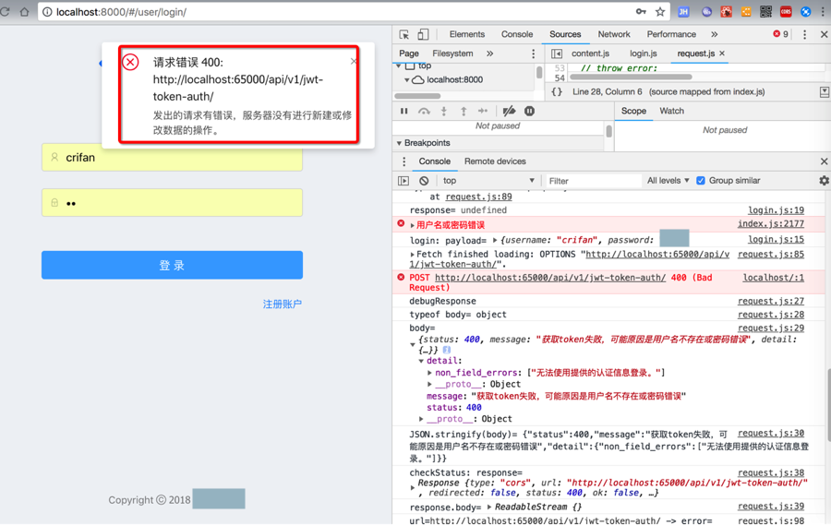Image resolution: width=831 pixels, height=525 pixels.
Task: Open the login.js file tab
Action: tap(643, 54)
